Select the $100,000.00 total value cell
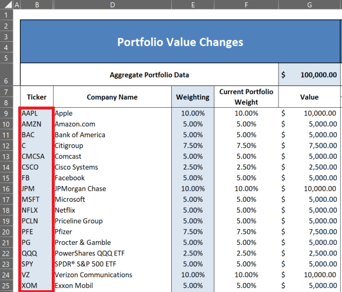Image resolution: width=342 pixels, height=292 pixels. click(x=309, y=75)
